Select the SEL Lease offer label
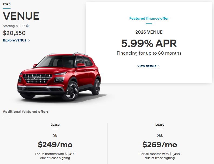Screen dimensions: 214x164 [160, 125]
